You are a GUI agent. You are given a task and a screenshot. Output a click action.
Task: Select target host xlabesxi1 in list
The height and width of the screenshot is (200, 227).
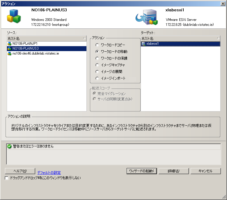[x=180, y=44]
